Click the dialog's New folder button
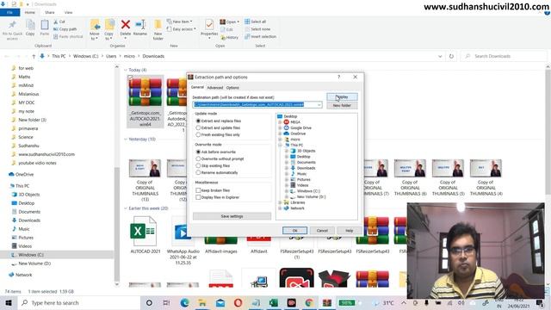This screenshot has height=310, width=551. pos(342,105)
